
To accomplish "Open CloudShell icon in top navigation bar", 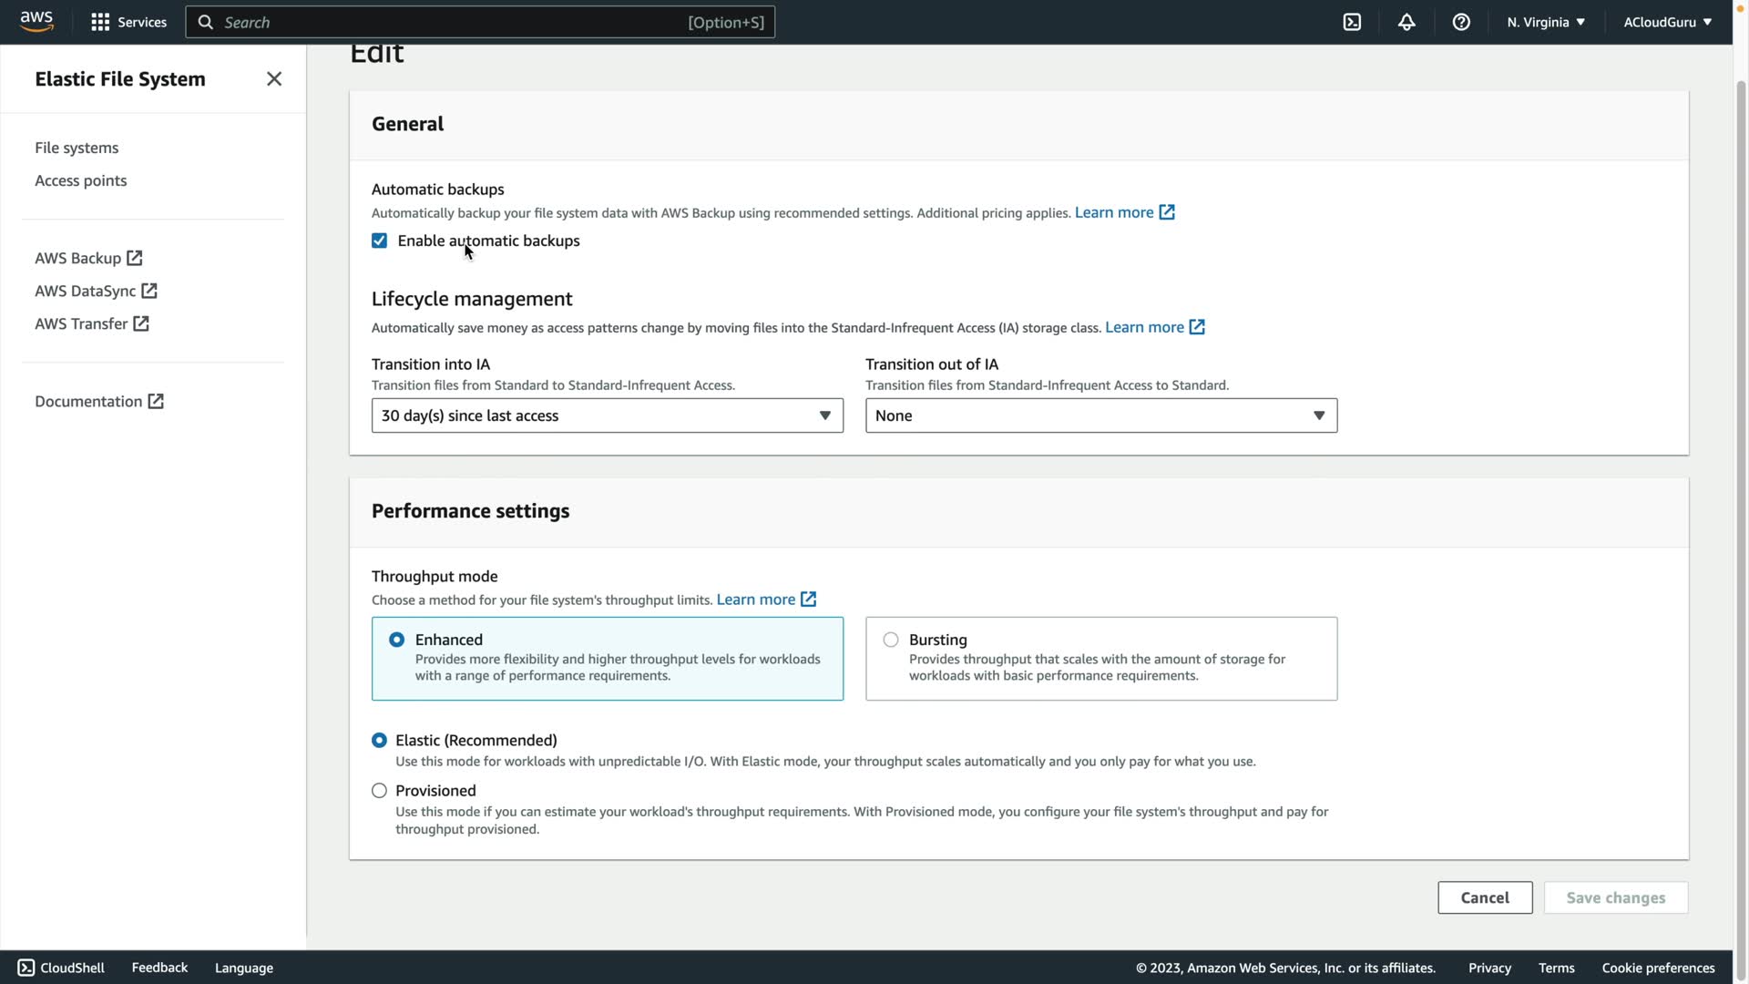I will pyautogui.click(x=1352, y=22).
